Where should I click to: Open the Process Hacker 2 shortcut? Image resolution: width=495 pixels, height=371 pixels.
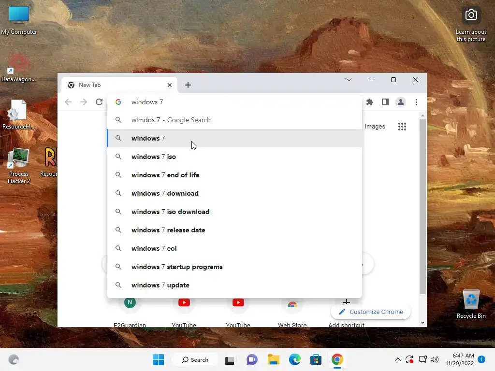[19, 166]
